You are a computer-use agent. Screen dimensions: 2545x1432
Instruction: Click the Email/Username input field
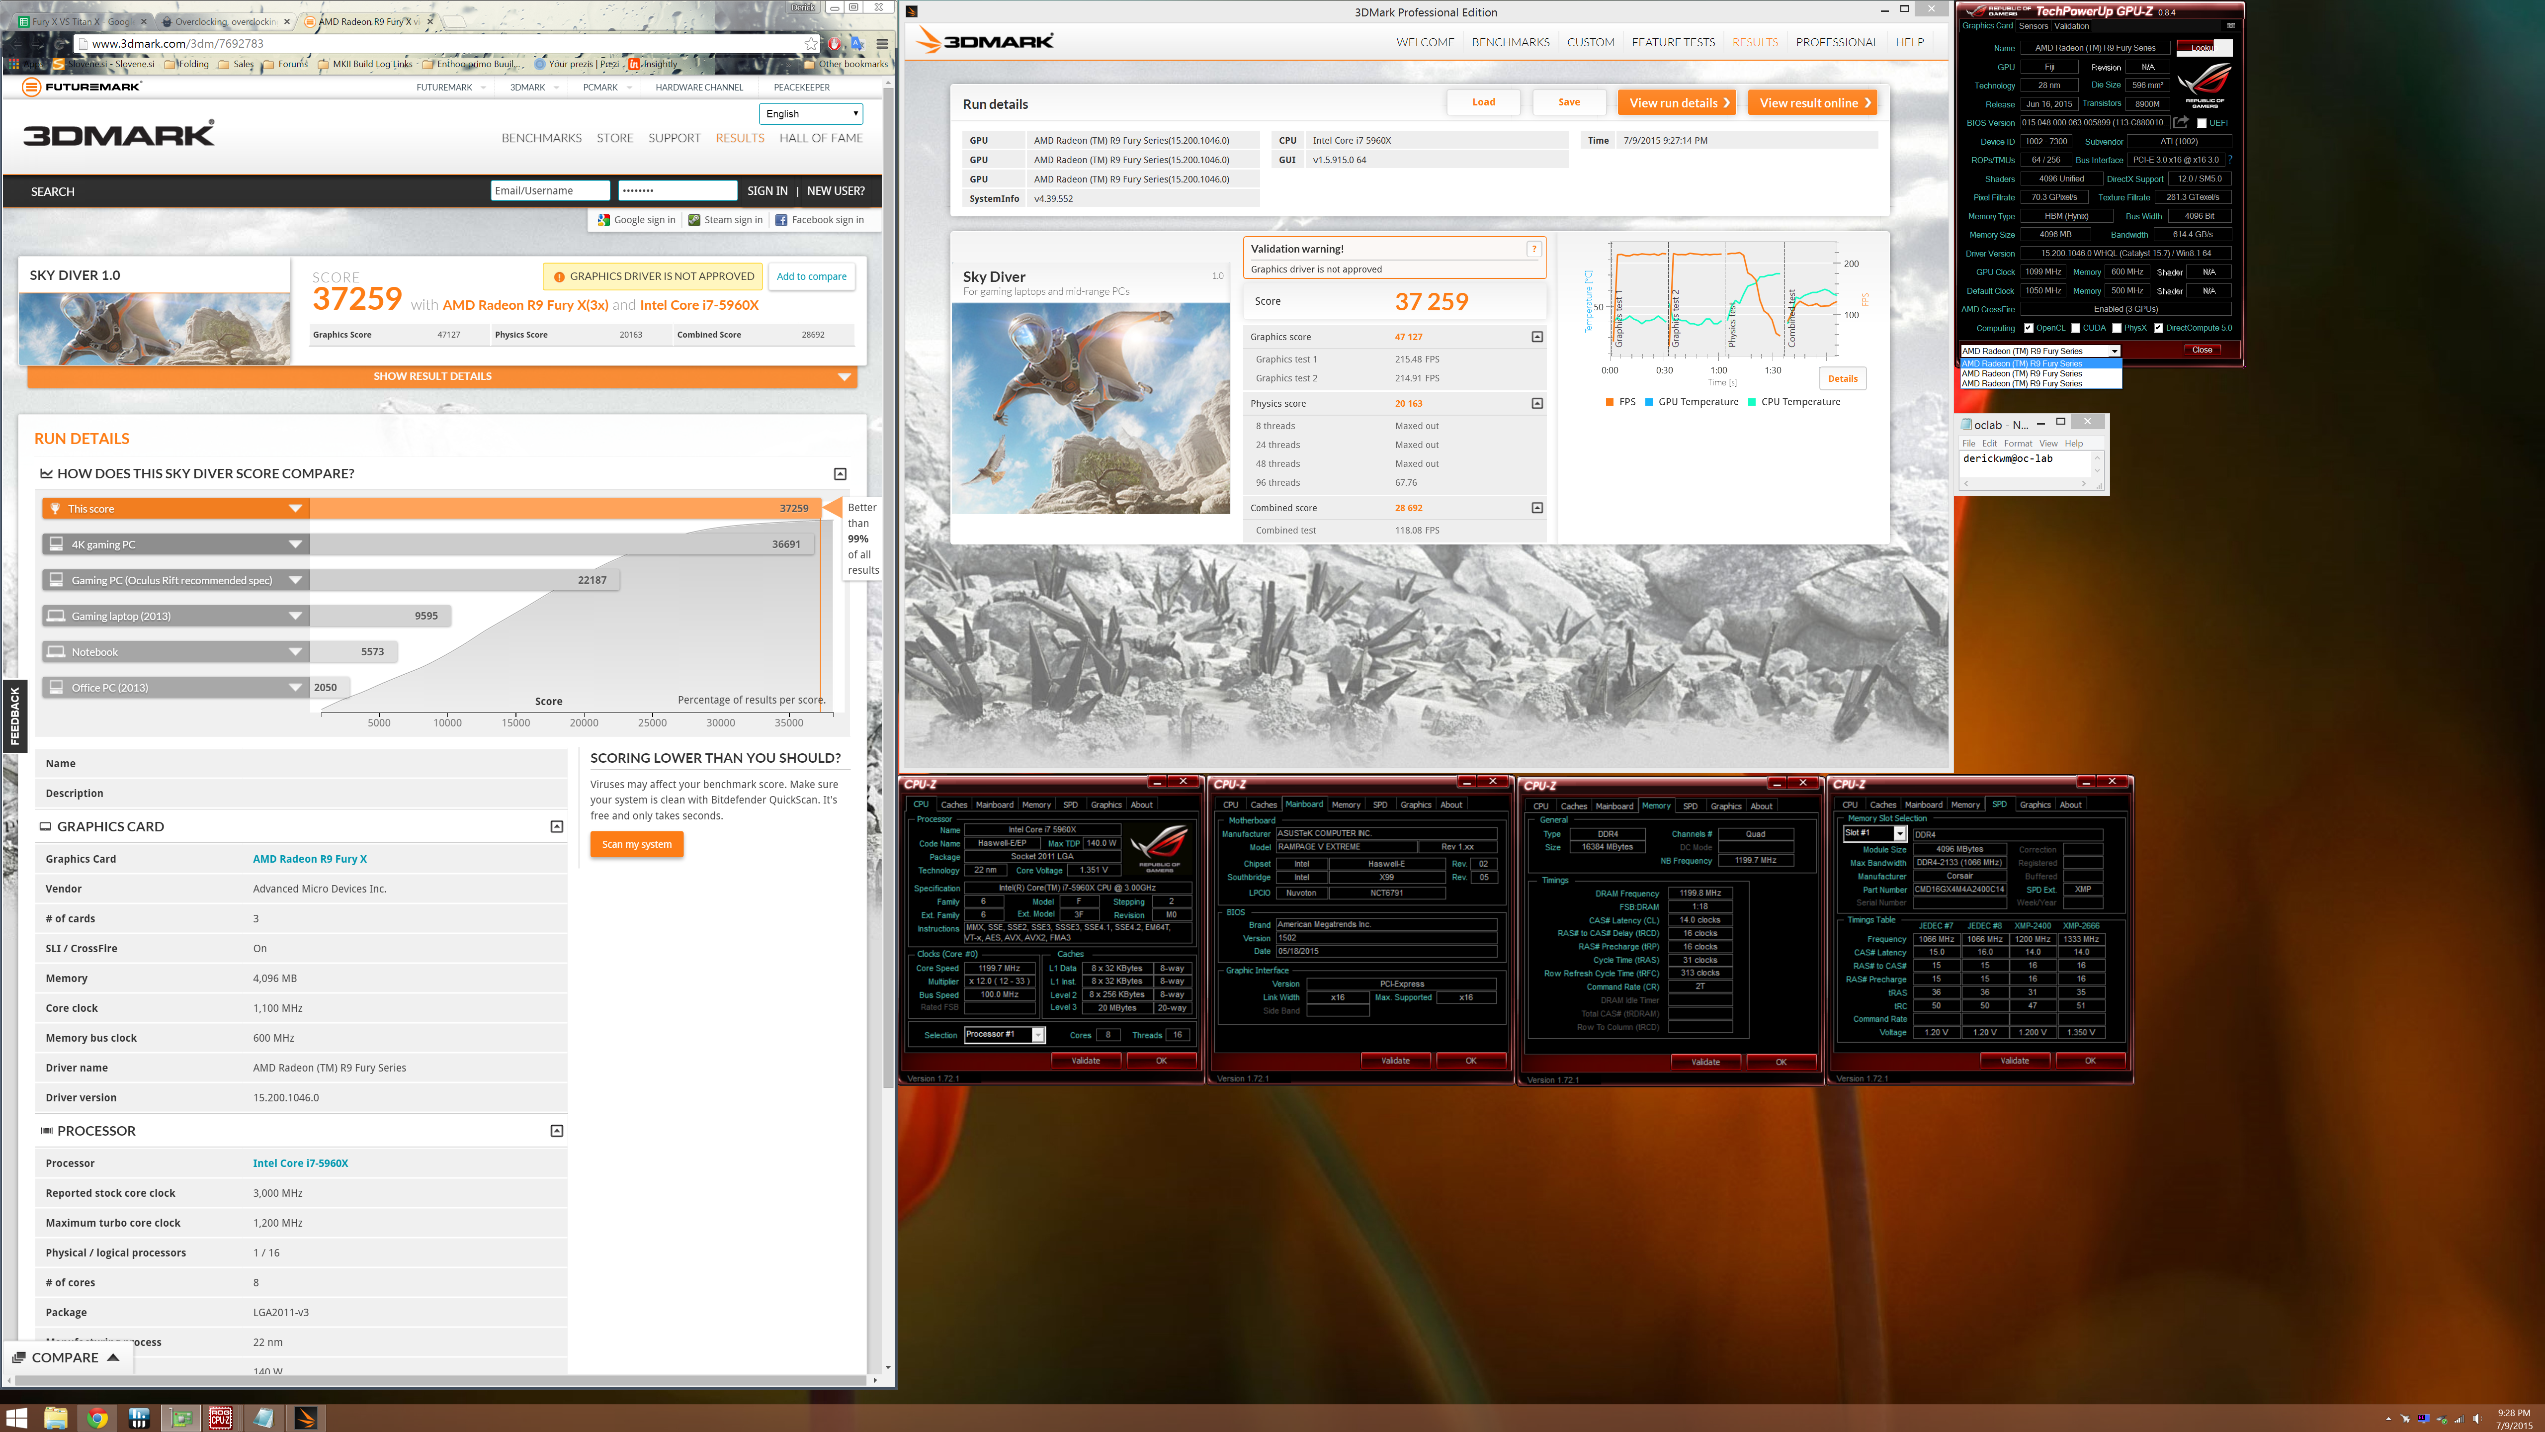549,191
